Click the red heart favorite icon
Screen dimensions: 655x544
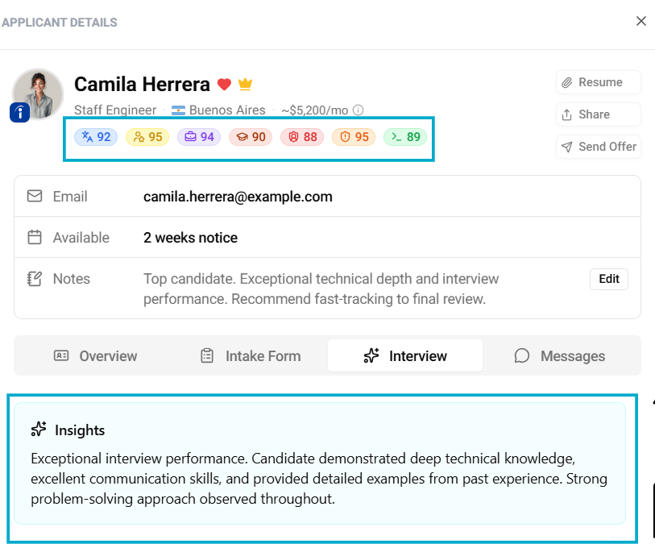click(225, 85)
